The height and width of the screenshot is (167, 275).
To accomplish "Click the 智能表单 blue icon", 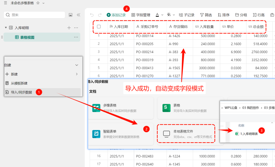I will pos(96,134).
